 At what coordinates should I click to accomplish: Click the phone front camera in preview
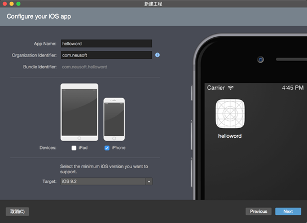260,59
